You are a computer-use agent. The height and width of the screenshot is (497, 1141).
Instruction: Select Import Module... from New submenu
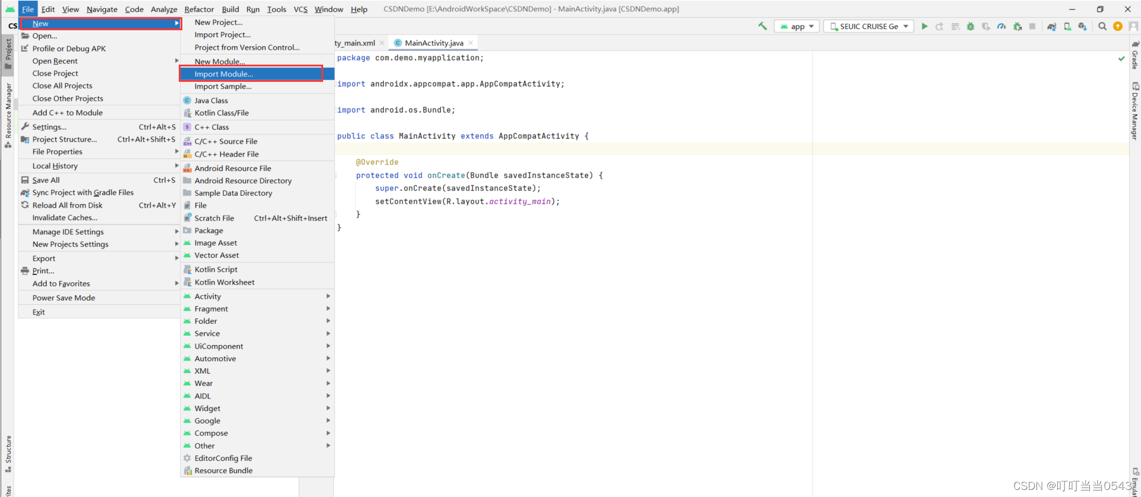point(257,74)
